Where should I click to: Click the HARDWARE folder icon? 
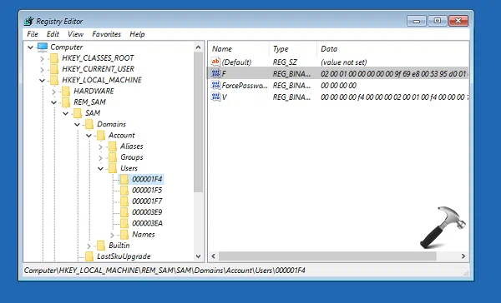[x=66, y=91]
